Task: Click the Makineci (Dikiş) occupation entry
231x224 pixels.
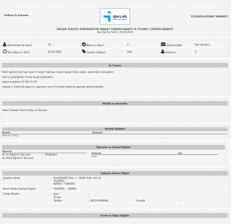Action: tap(10, 135)
